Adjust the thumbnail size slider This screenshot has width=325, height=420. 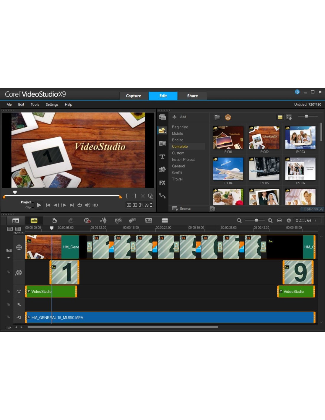[x=308, y=116]
